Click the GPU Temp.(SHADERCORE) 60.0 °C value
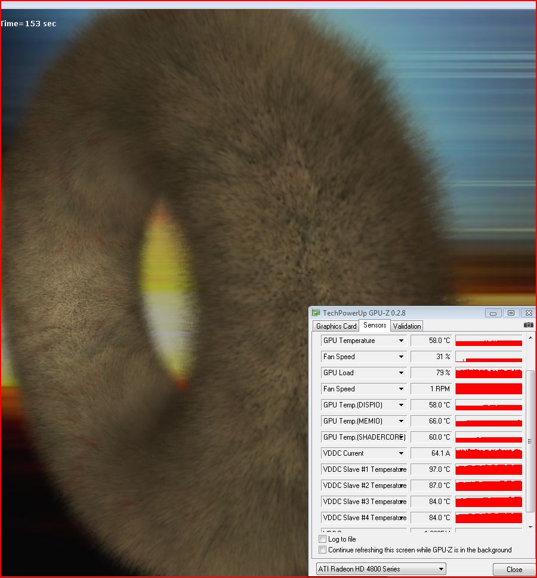Screen dimensions: 537x578 [431, 437]
